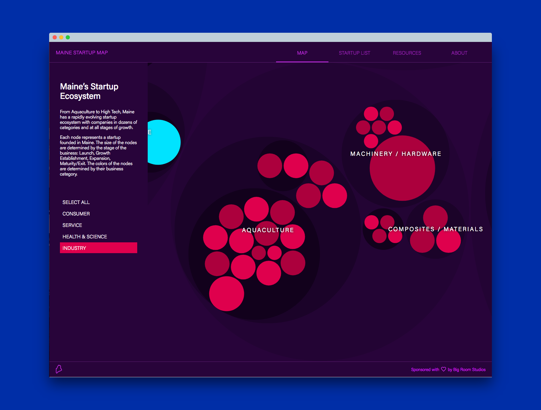Click the macOS red close button

point(55,37)
